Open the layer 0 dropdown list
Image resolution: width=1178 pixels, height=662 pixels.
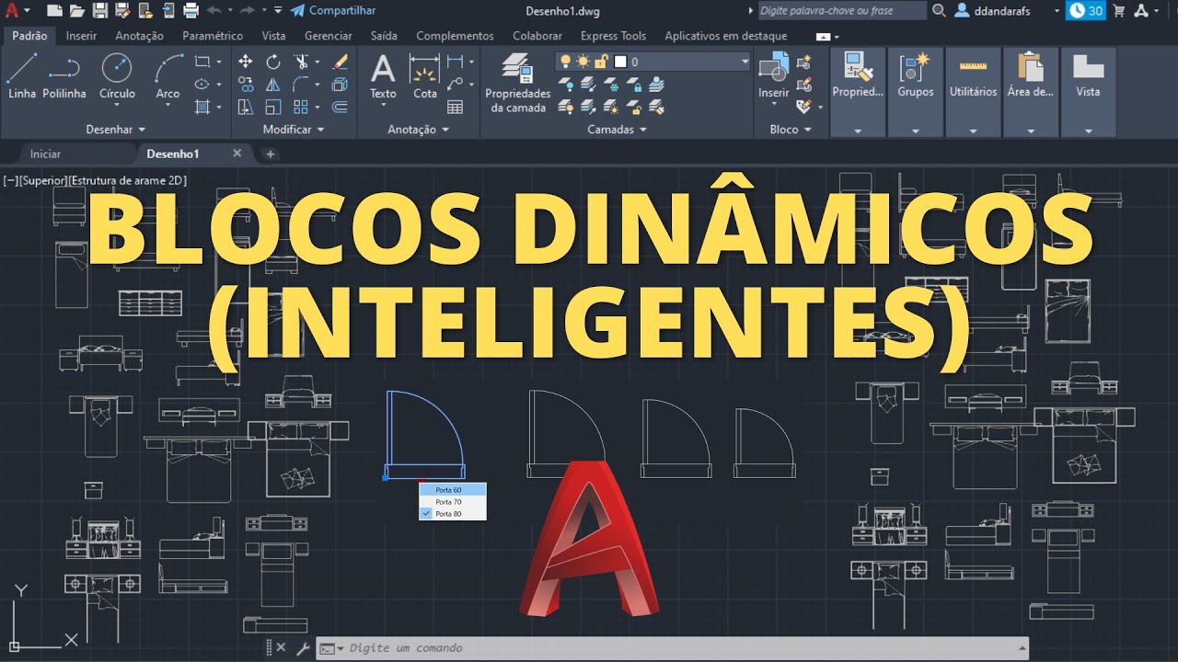(745, 62)
